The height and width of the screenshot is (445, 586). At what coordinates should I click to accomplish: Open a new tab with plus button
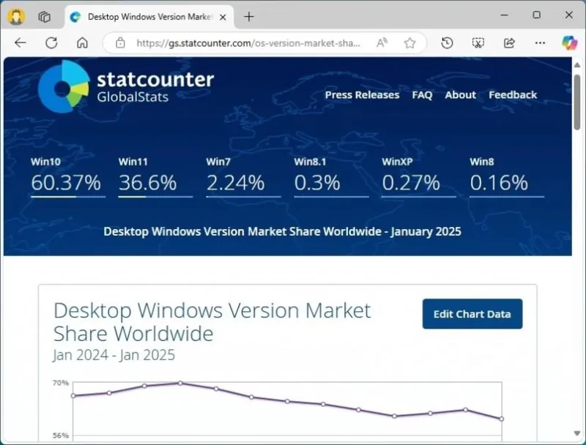click(249, 17)
